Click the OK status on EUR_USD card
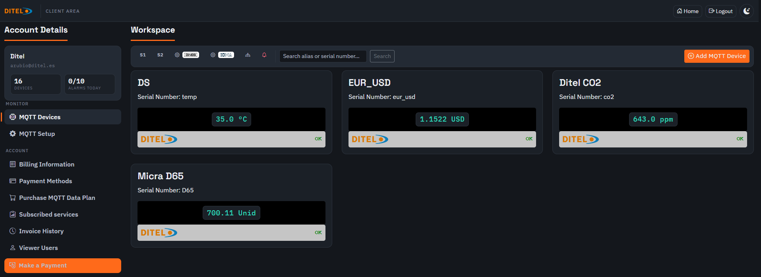The image size is (761, 277). pos(529,139)
